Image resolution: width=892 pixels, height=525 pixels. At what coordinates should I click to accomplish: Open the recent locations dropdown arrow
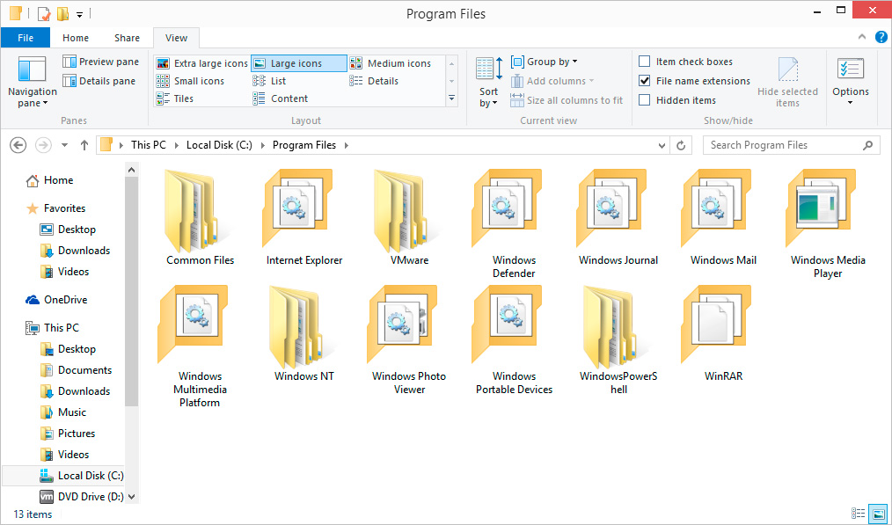click(x=65, y=145)
